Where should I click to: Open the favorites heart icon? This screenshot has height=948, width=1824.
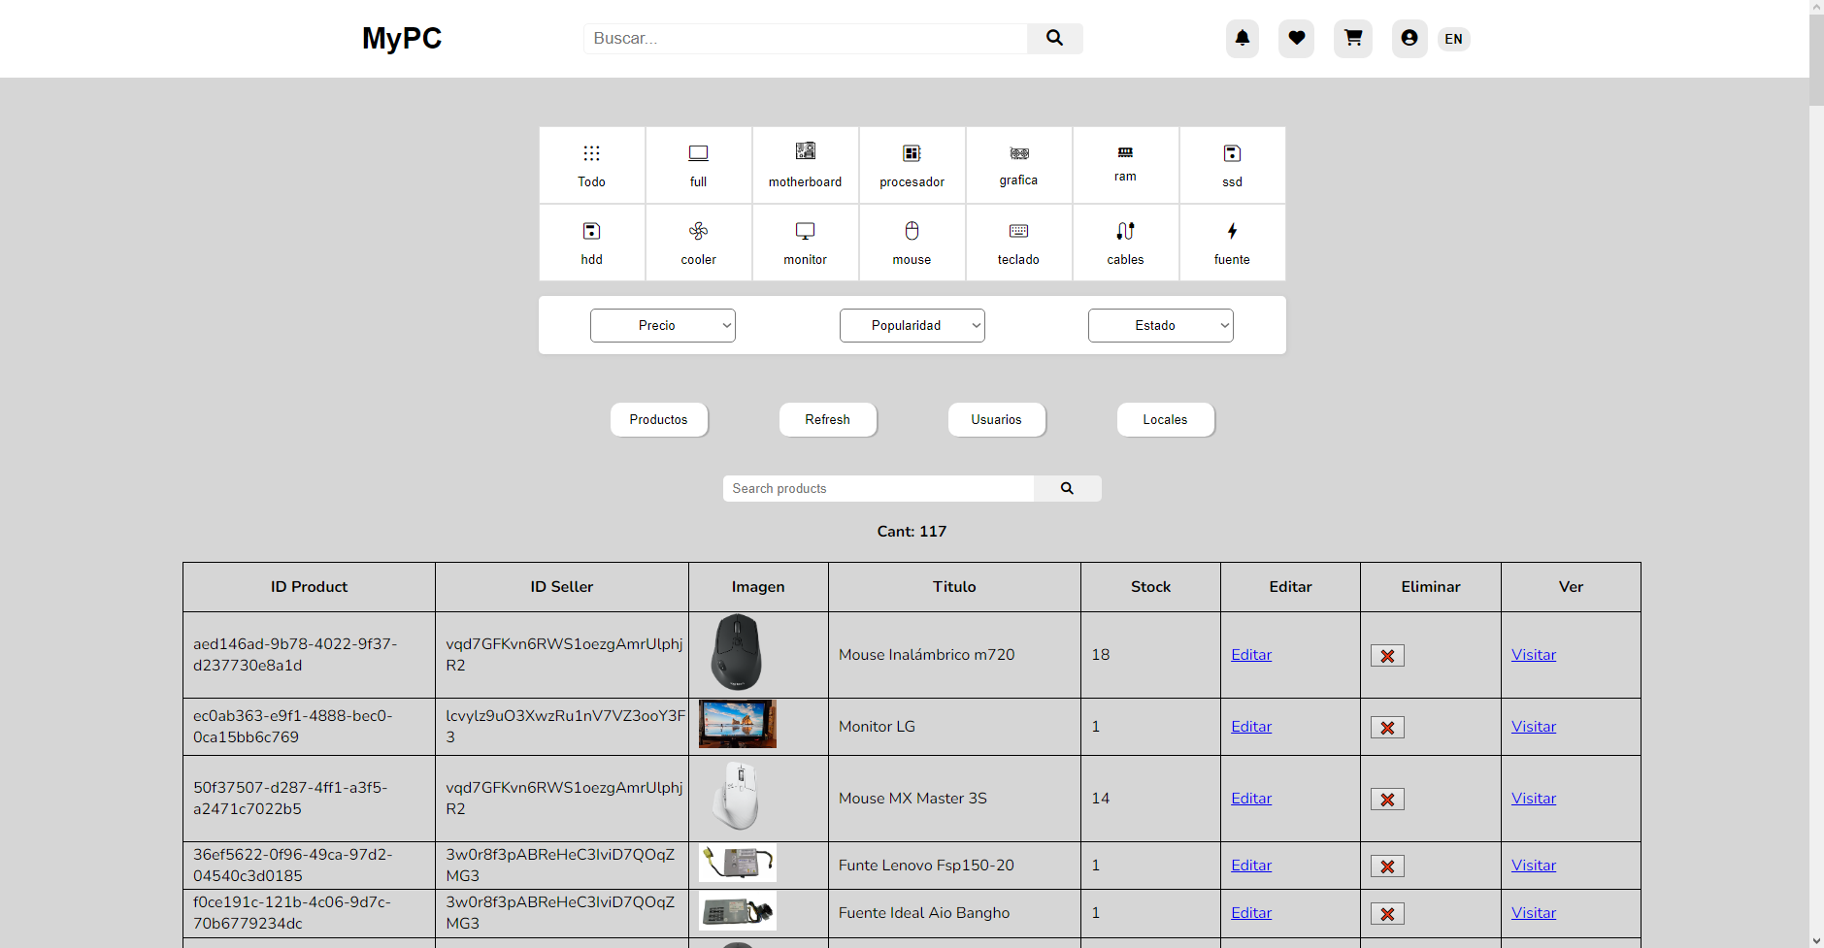[1296, 38]
